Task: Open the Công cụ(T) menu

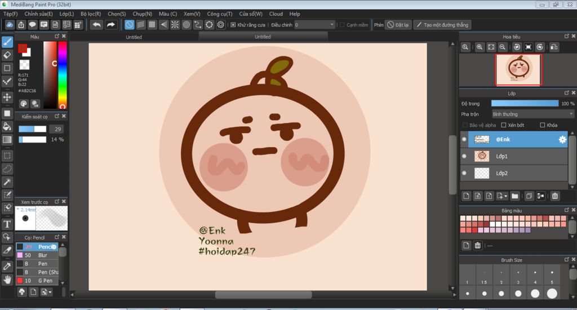Action: pyautogui.click(x=220, y=14)
